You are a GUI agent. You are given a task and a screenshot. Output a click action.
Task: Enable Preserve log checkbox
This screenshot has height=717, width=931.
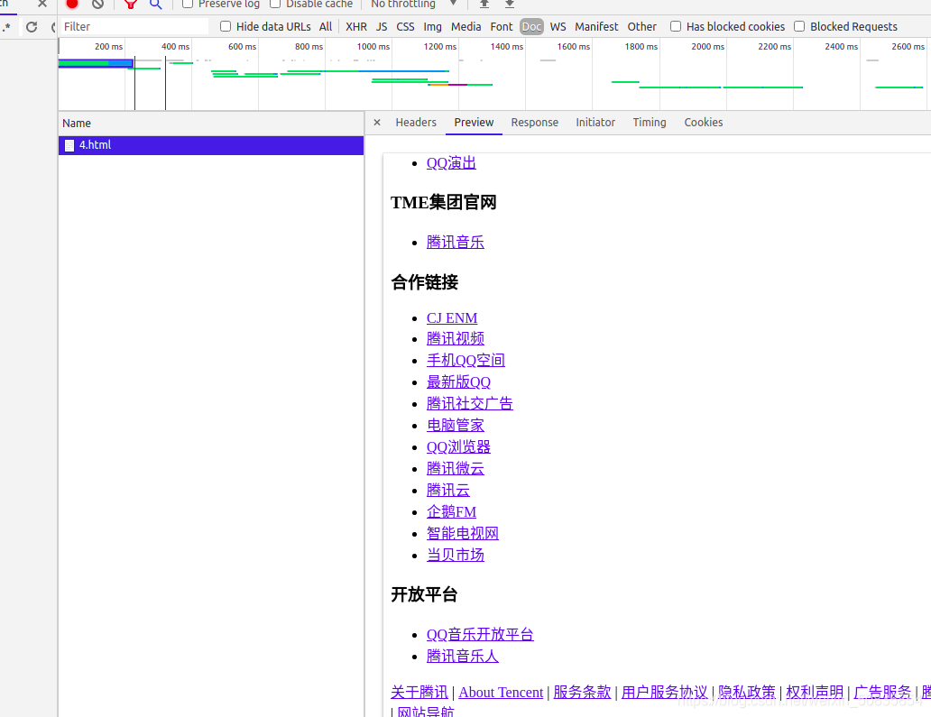[188, 4]
